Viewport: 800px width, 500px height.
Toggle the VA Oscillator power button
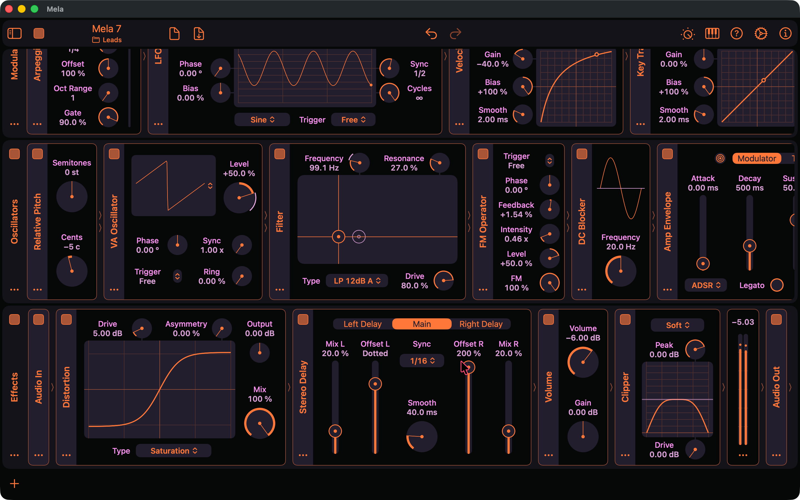point(114,154)
